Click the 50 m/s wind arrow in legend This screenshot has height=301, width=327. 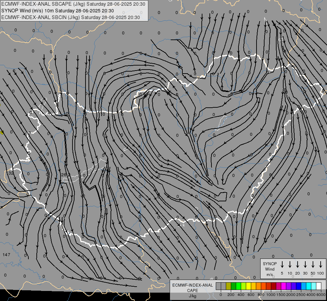click(313, 265)
